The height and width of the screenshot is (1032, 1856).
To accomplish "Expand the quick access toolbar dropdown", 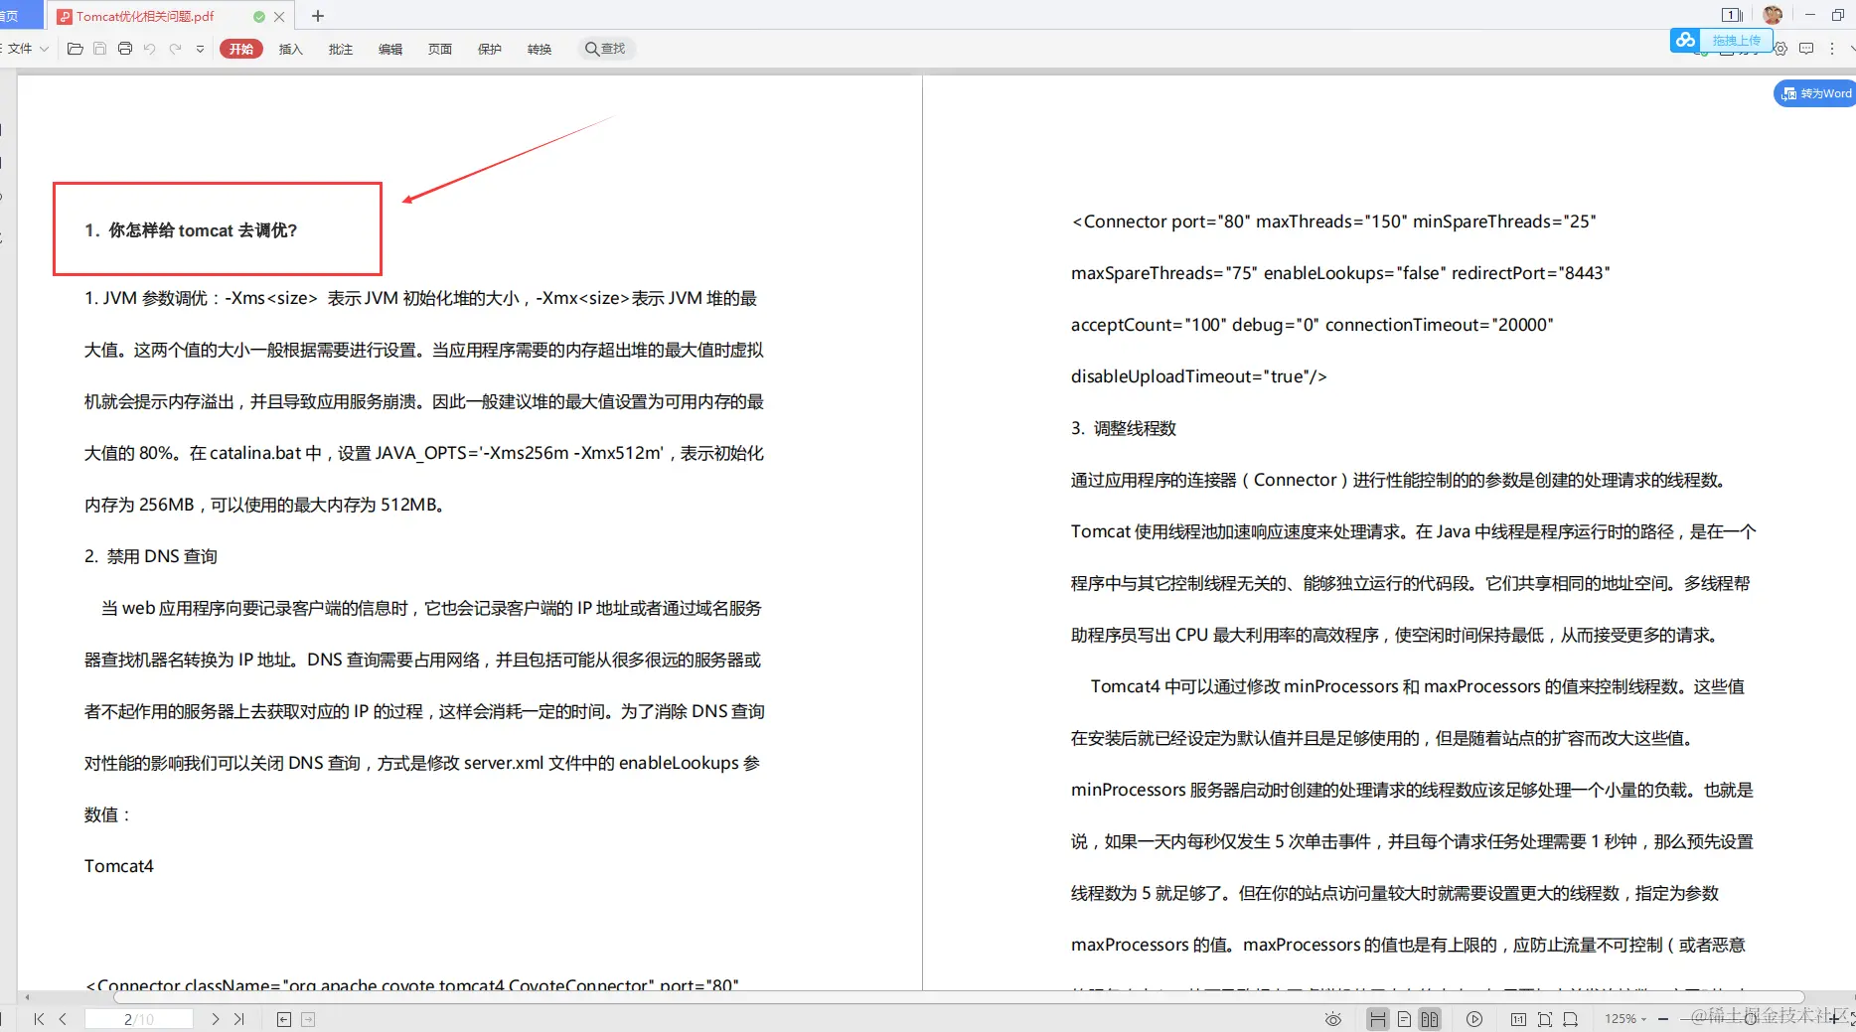I will (200, 49).
